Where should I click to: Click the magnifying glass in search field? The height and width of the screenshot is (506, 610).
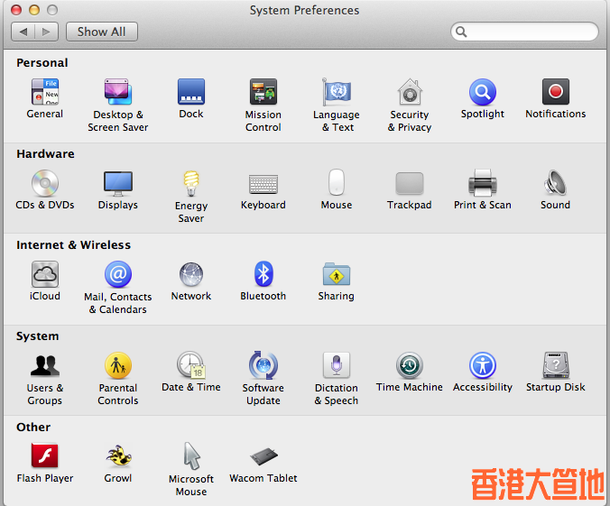[461, 32]
